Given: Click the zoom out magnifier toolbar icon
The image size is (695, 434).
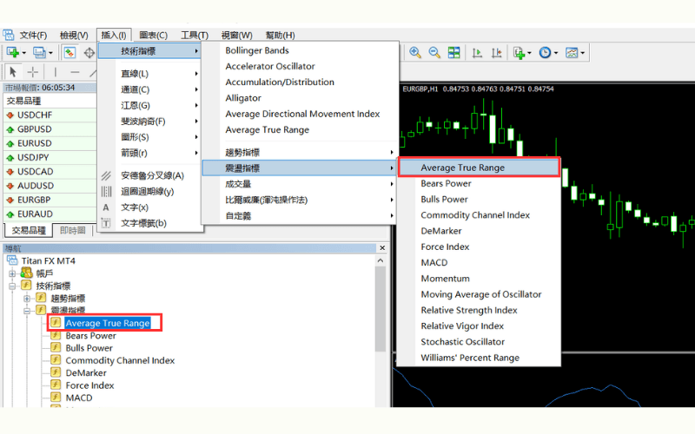Looking at the screenshot, I should click(x=434, y=53).
